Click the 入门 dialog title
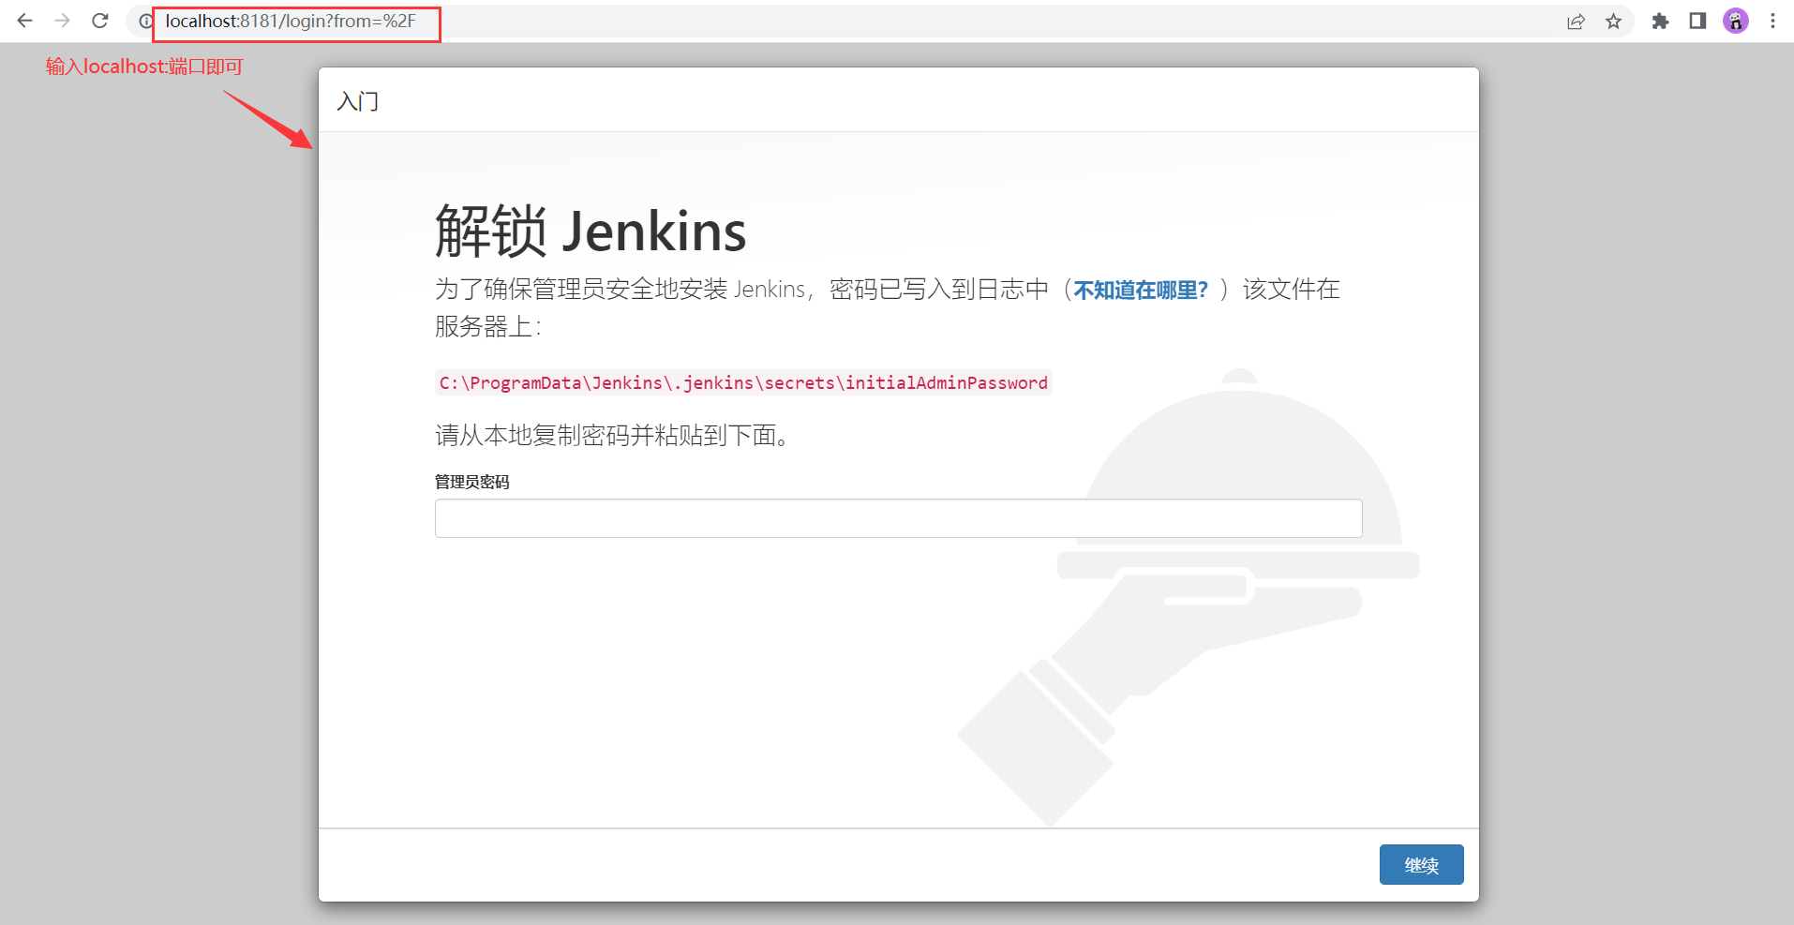The width and height of the screenshot is (1794, 925). point(358,101)
